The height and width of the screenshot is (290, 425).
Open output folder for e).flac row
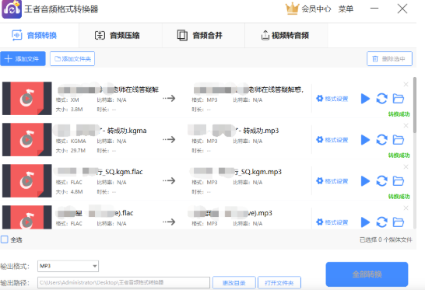tap(399, 222)
